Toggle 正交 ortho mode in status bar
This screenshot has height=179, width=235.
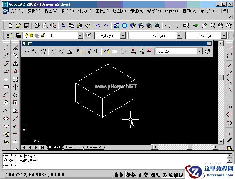[143, 175]
